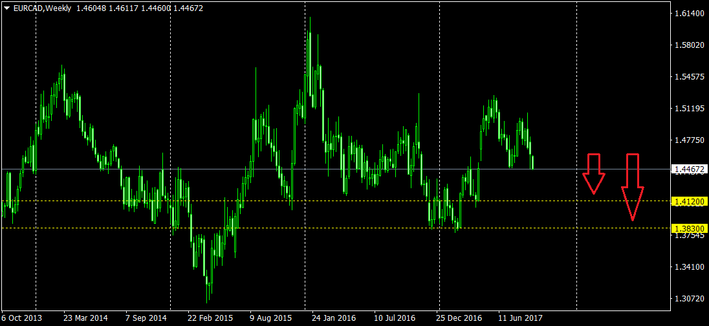Click the 1.30720 price scale value
The height and width of the screenshot is (326, 709).
[x=688, y=299]
